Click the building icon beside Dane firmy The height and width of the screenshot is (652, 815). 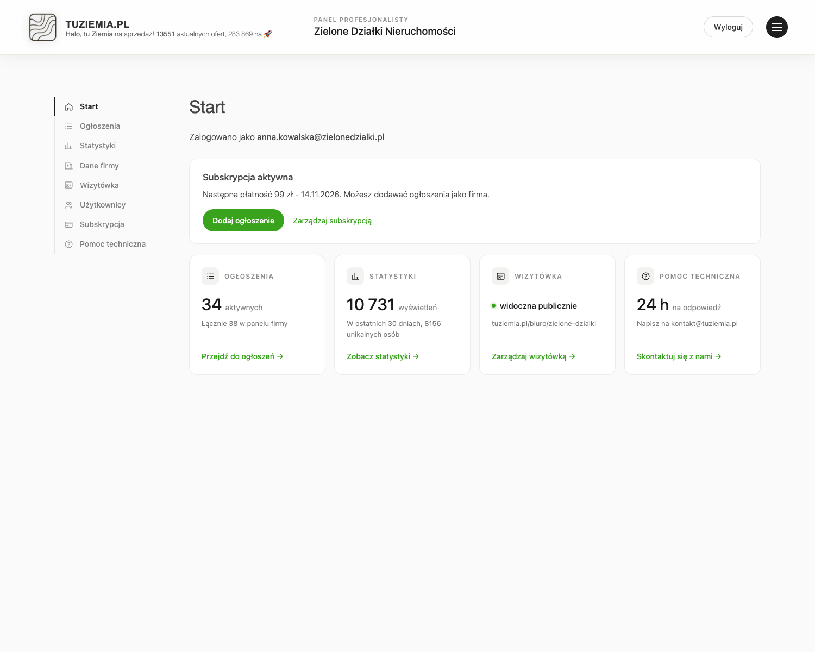[x=69, y=166]
